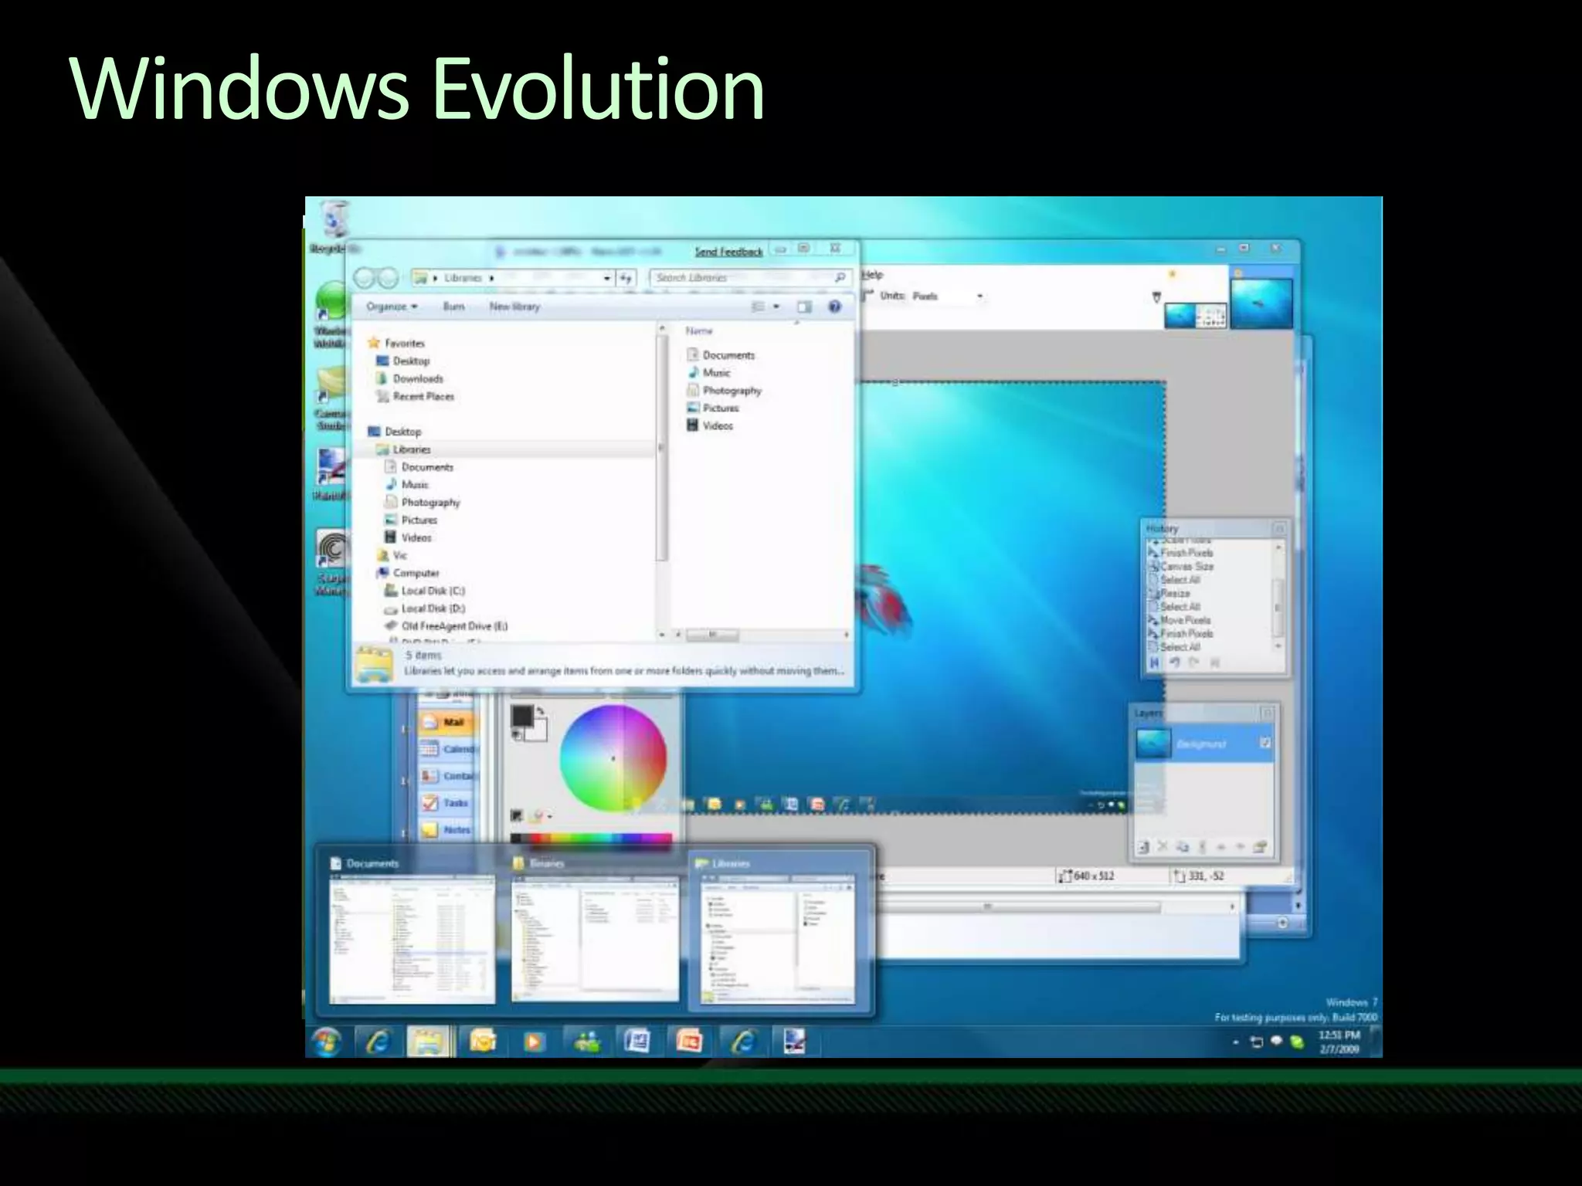Click the Help question mark in Explorer

(834, 307)
